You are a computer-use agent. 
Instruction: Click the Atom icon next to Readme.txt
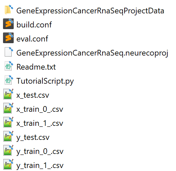pos(9,66)
